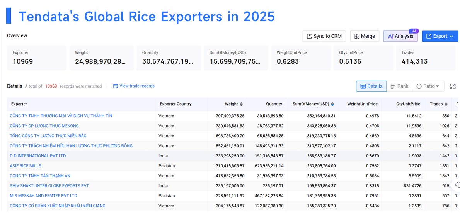Select the QtyUnitPrice 0.5135 overview card
The height and width of the screenshot is (214, 460).
click(x=363, y=58)
